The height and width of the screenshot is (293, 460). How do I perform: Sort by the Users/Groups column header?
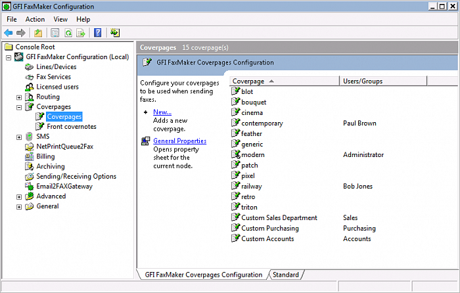(383, 81)
